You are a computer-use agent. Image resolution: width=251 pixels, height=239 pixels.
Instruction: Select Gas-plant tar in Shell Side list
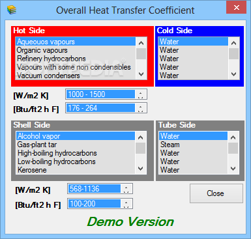tap(76, 145)
